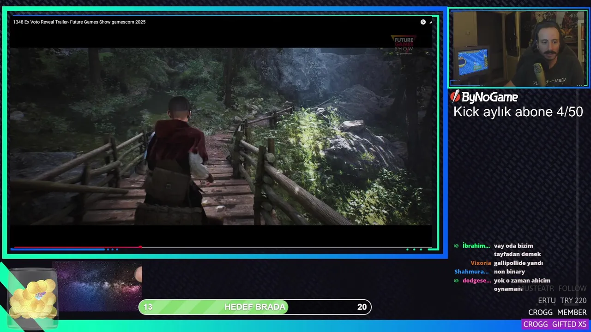Click the video frame in the player

pos(221,136)
